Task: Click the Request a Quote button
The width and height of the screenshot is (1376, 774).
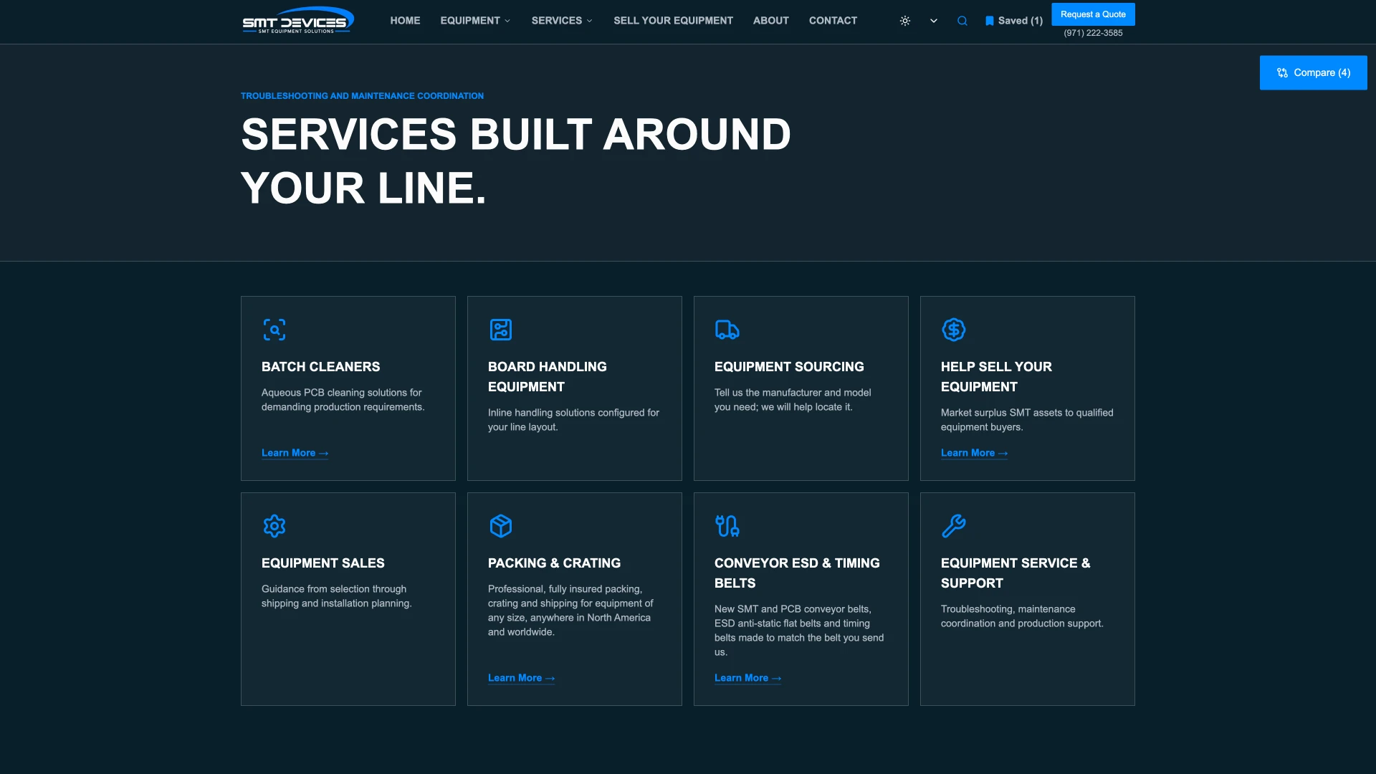Action: 1093,14
